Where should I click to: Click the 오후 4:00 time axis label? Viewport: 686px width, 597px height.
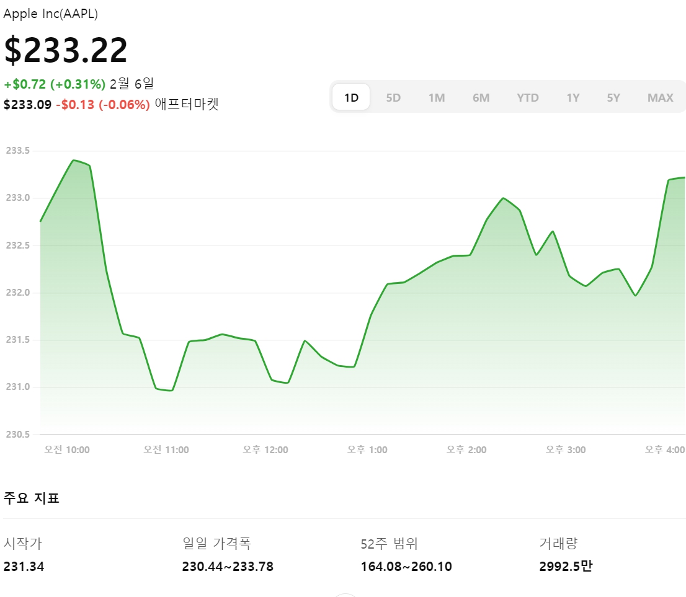tap(665, 449)
